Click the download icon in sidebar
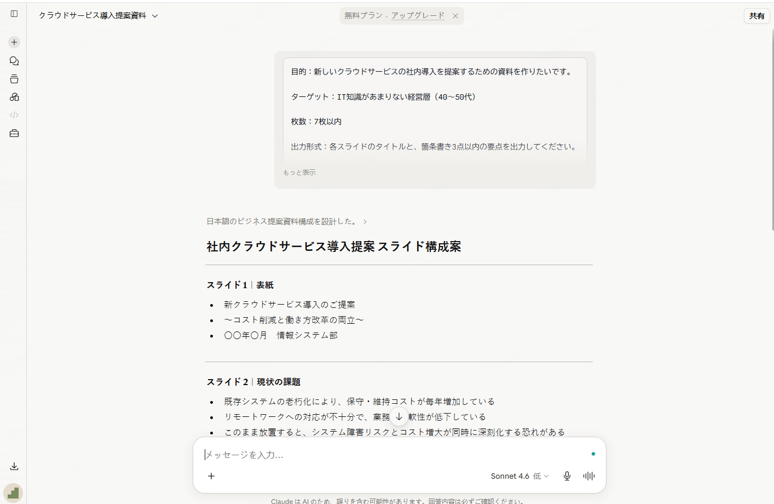The height and width of the screenshot is (504, 774). tap(14, 466)
